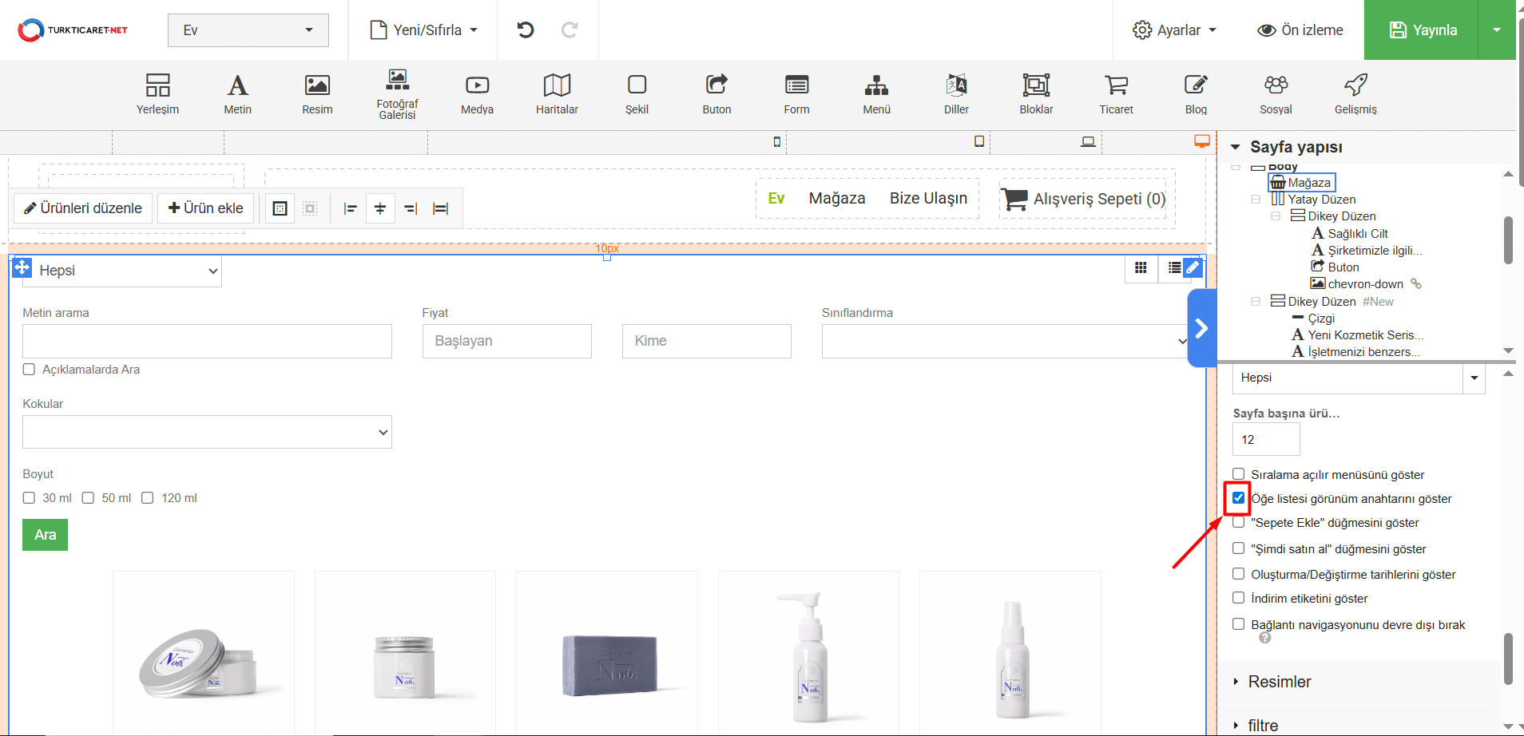Click the undo arrow icon

[525, 30]
